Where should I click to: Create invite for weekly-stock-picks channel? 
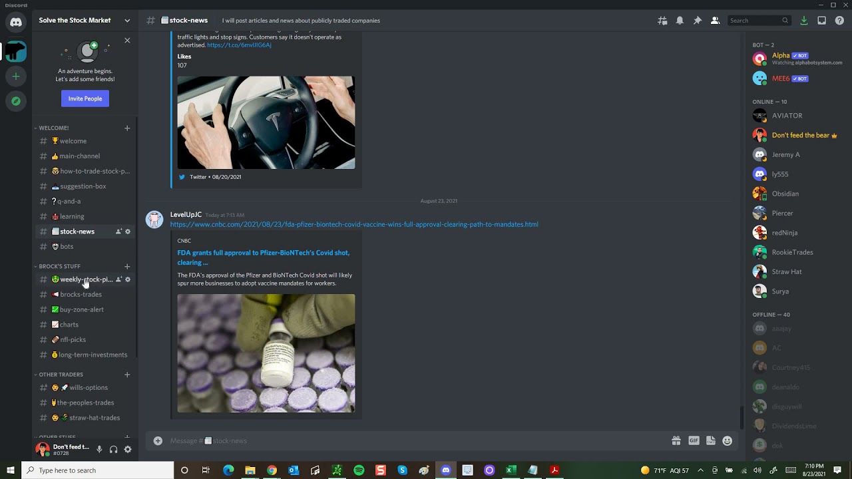pyautogui.click(x=118, y=279)
